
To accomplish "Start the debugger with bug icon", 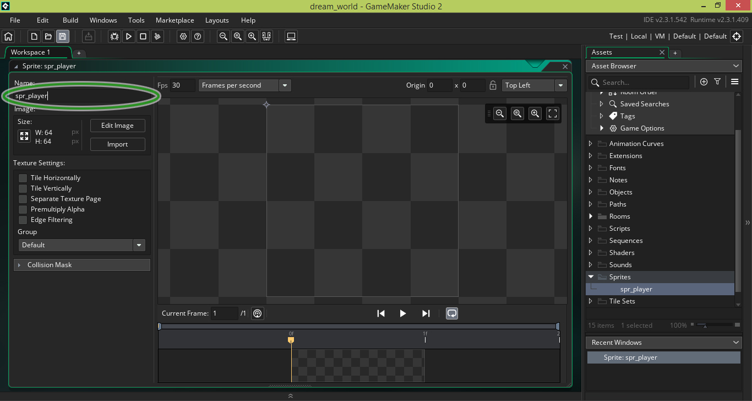I will pos(115,36).
